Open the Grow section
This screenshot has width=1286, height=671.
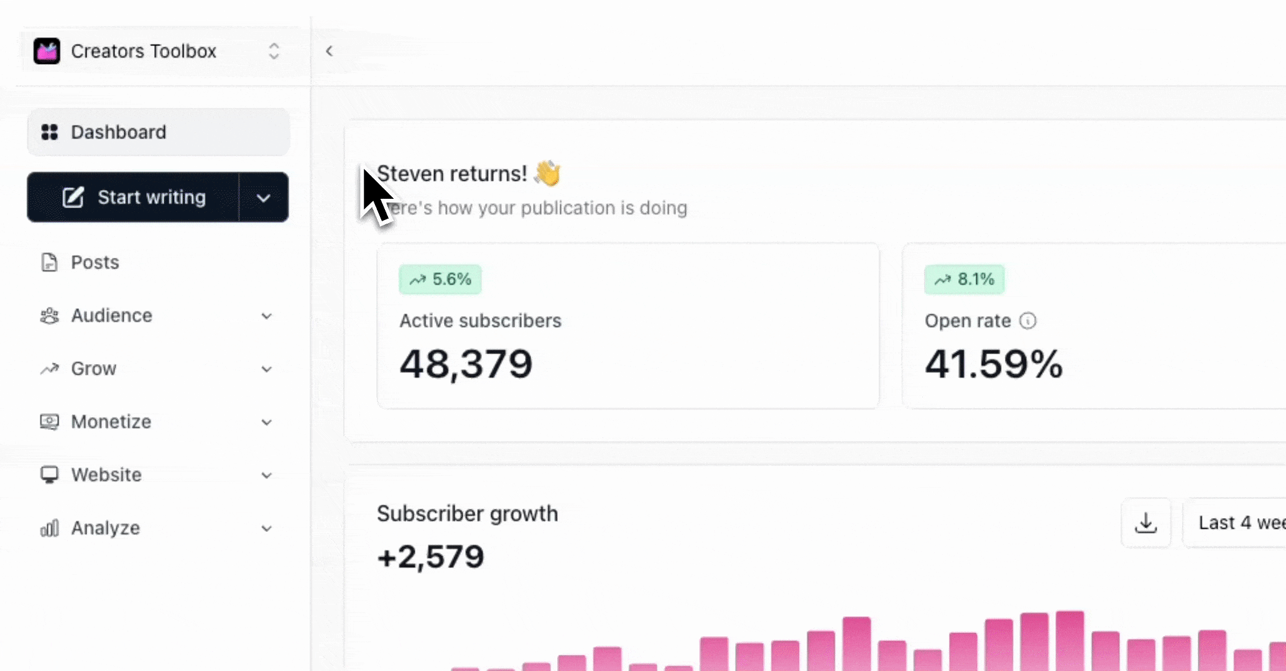pos(158,368)
